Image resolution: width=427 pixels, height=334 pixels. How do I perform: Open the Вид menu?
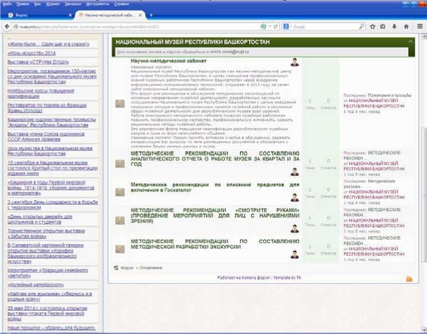tap(37, 4)
